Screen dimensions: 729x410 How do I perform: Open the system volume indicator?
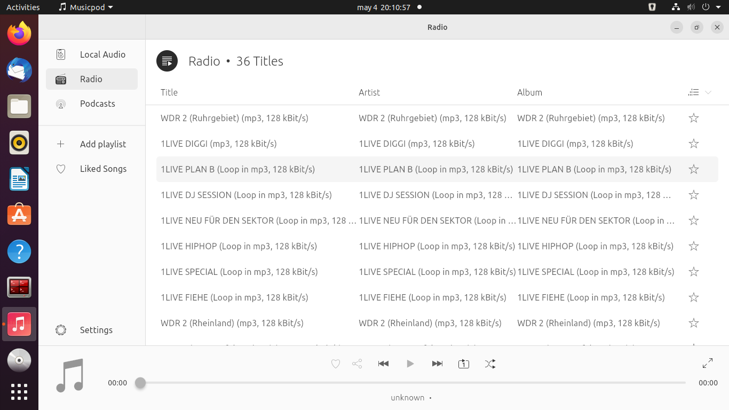[x=691, y=7]
